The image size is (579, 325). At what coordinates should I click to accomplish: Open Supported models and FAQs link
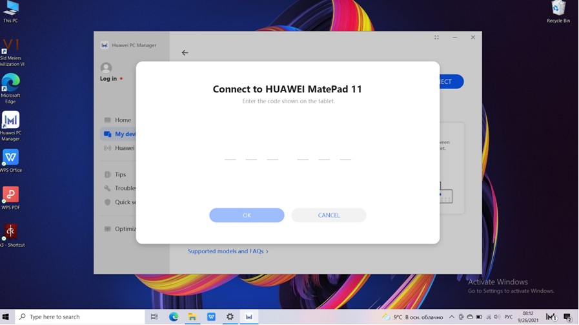[228, 251]
